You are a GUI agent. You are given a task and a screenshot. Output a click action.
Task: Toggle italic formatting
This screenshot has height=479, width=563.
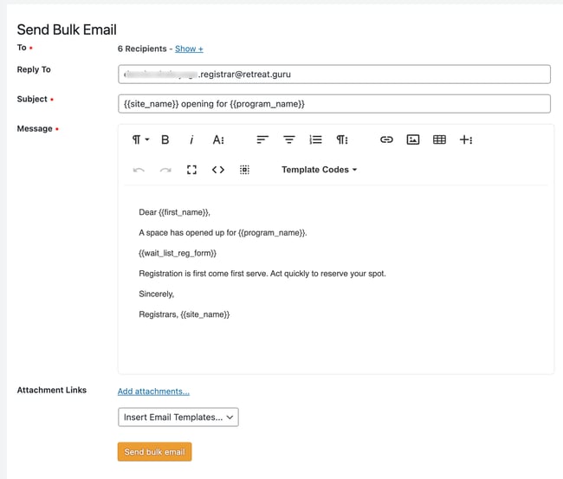pos(191,139)
